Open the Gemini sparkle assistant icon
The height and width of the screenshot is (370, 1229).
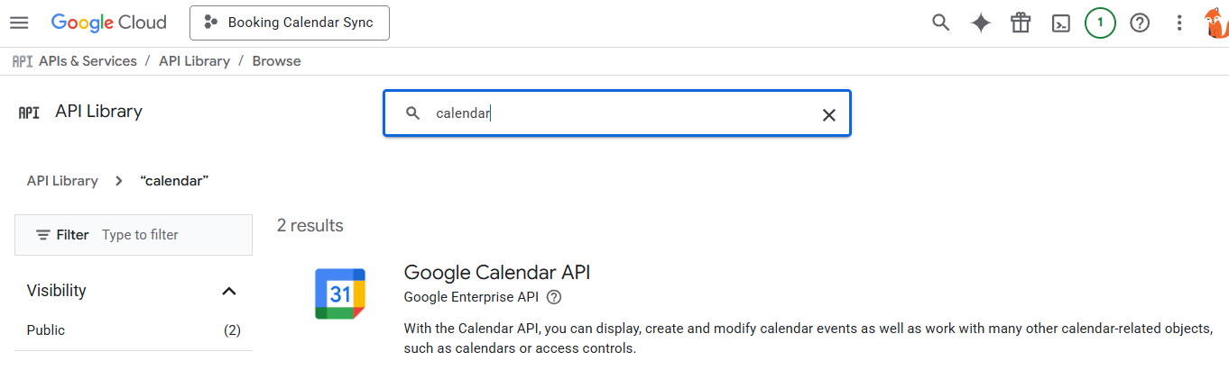[x=981, y=23]
